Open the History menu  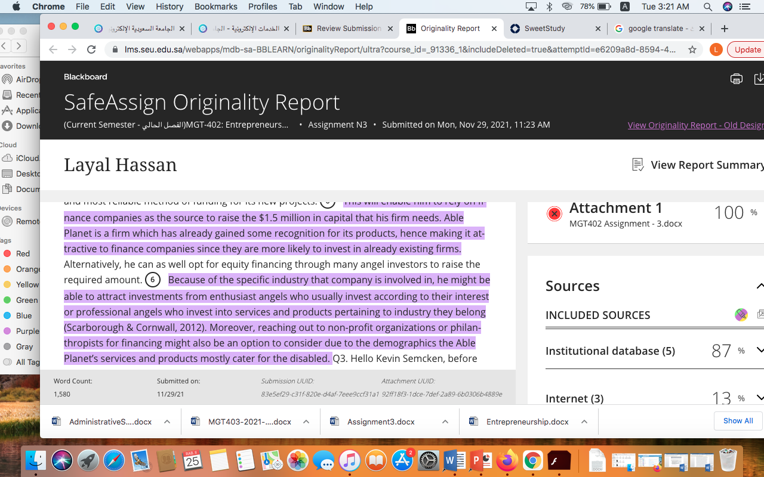(170, 7)
